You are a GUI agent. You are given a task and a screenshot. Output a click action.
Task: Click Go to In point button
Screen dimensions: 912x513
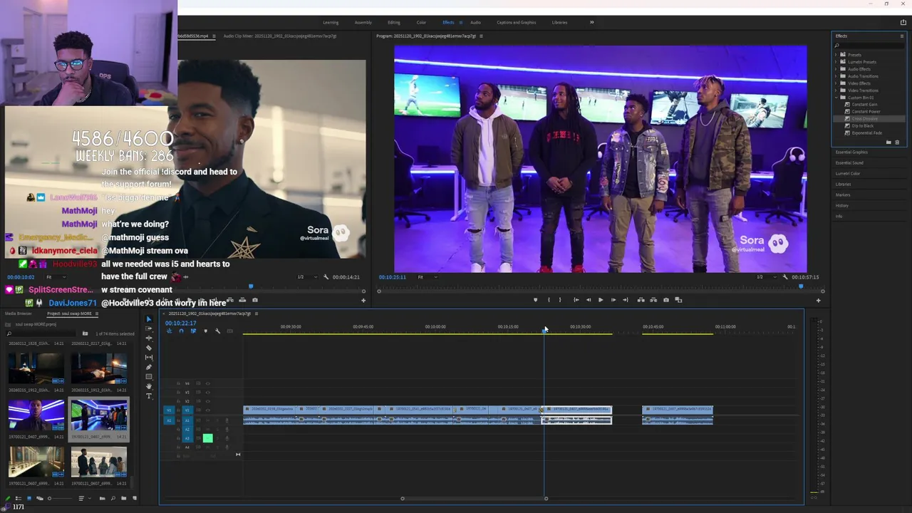tap(576, 300)
